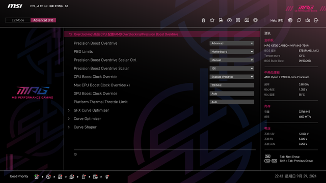Click the date and time at bottom right
The width and height of the screenshot is (326, 183).
coord(295,176)
